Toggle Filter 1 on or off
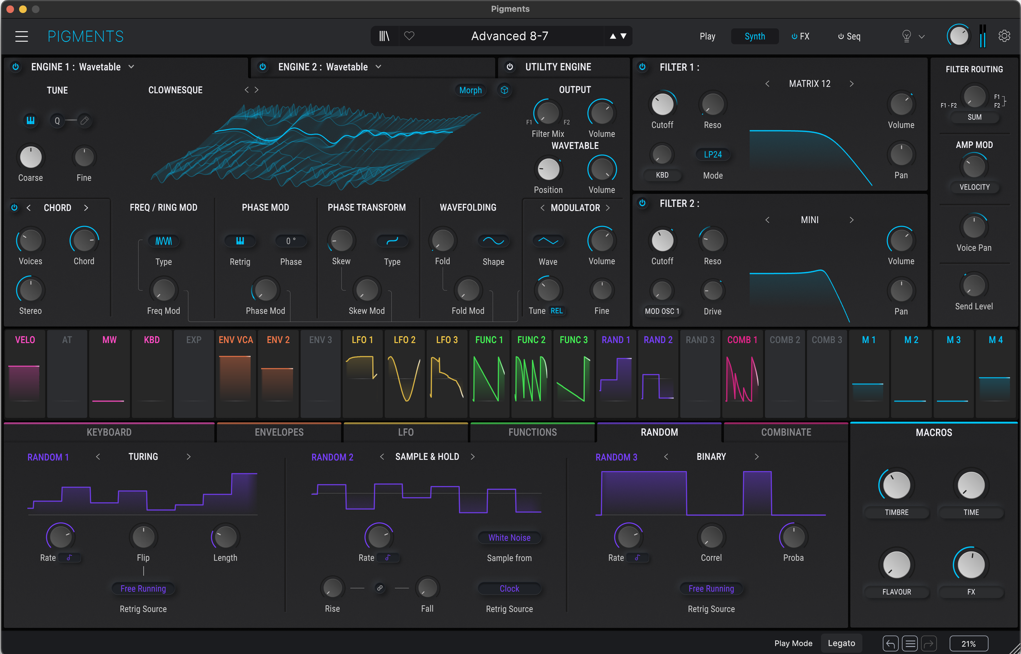The width and height of the screenshot is (1021, 654). point(643,67)
